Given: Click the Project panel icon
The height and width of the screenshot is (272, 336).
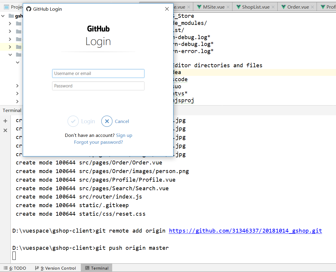Looking at the screenshot, I should click(x=7, y=7).
